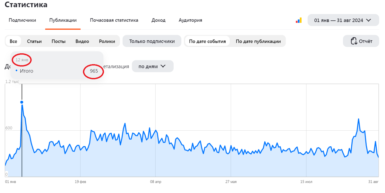Open the Доход tab

[158, 20]
